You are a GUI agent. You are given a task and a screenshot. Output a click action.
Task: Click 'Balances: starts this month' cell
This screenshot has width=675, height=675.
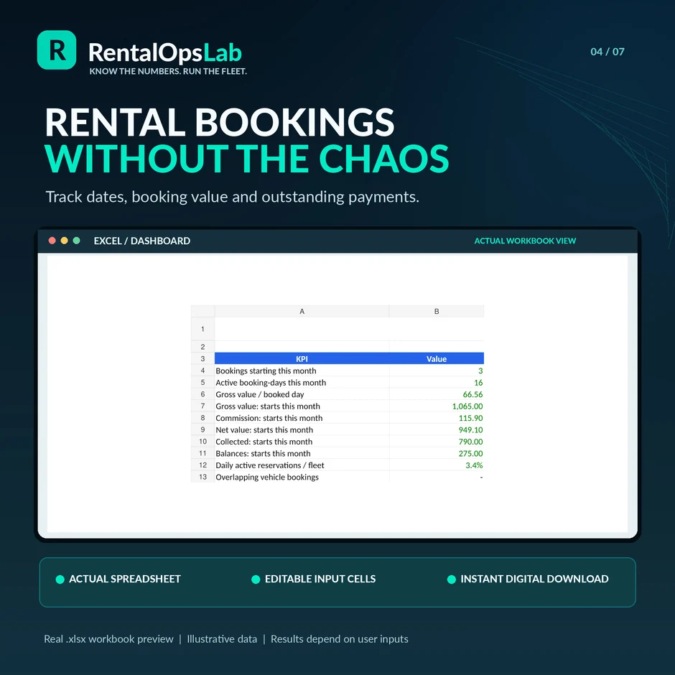pyautogui.click(x=302, y=453)
